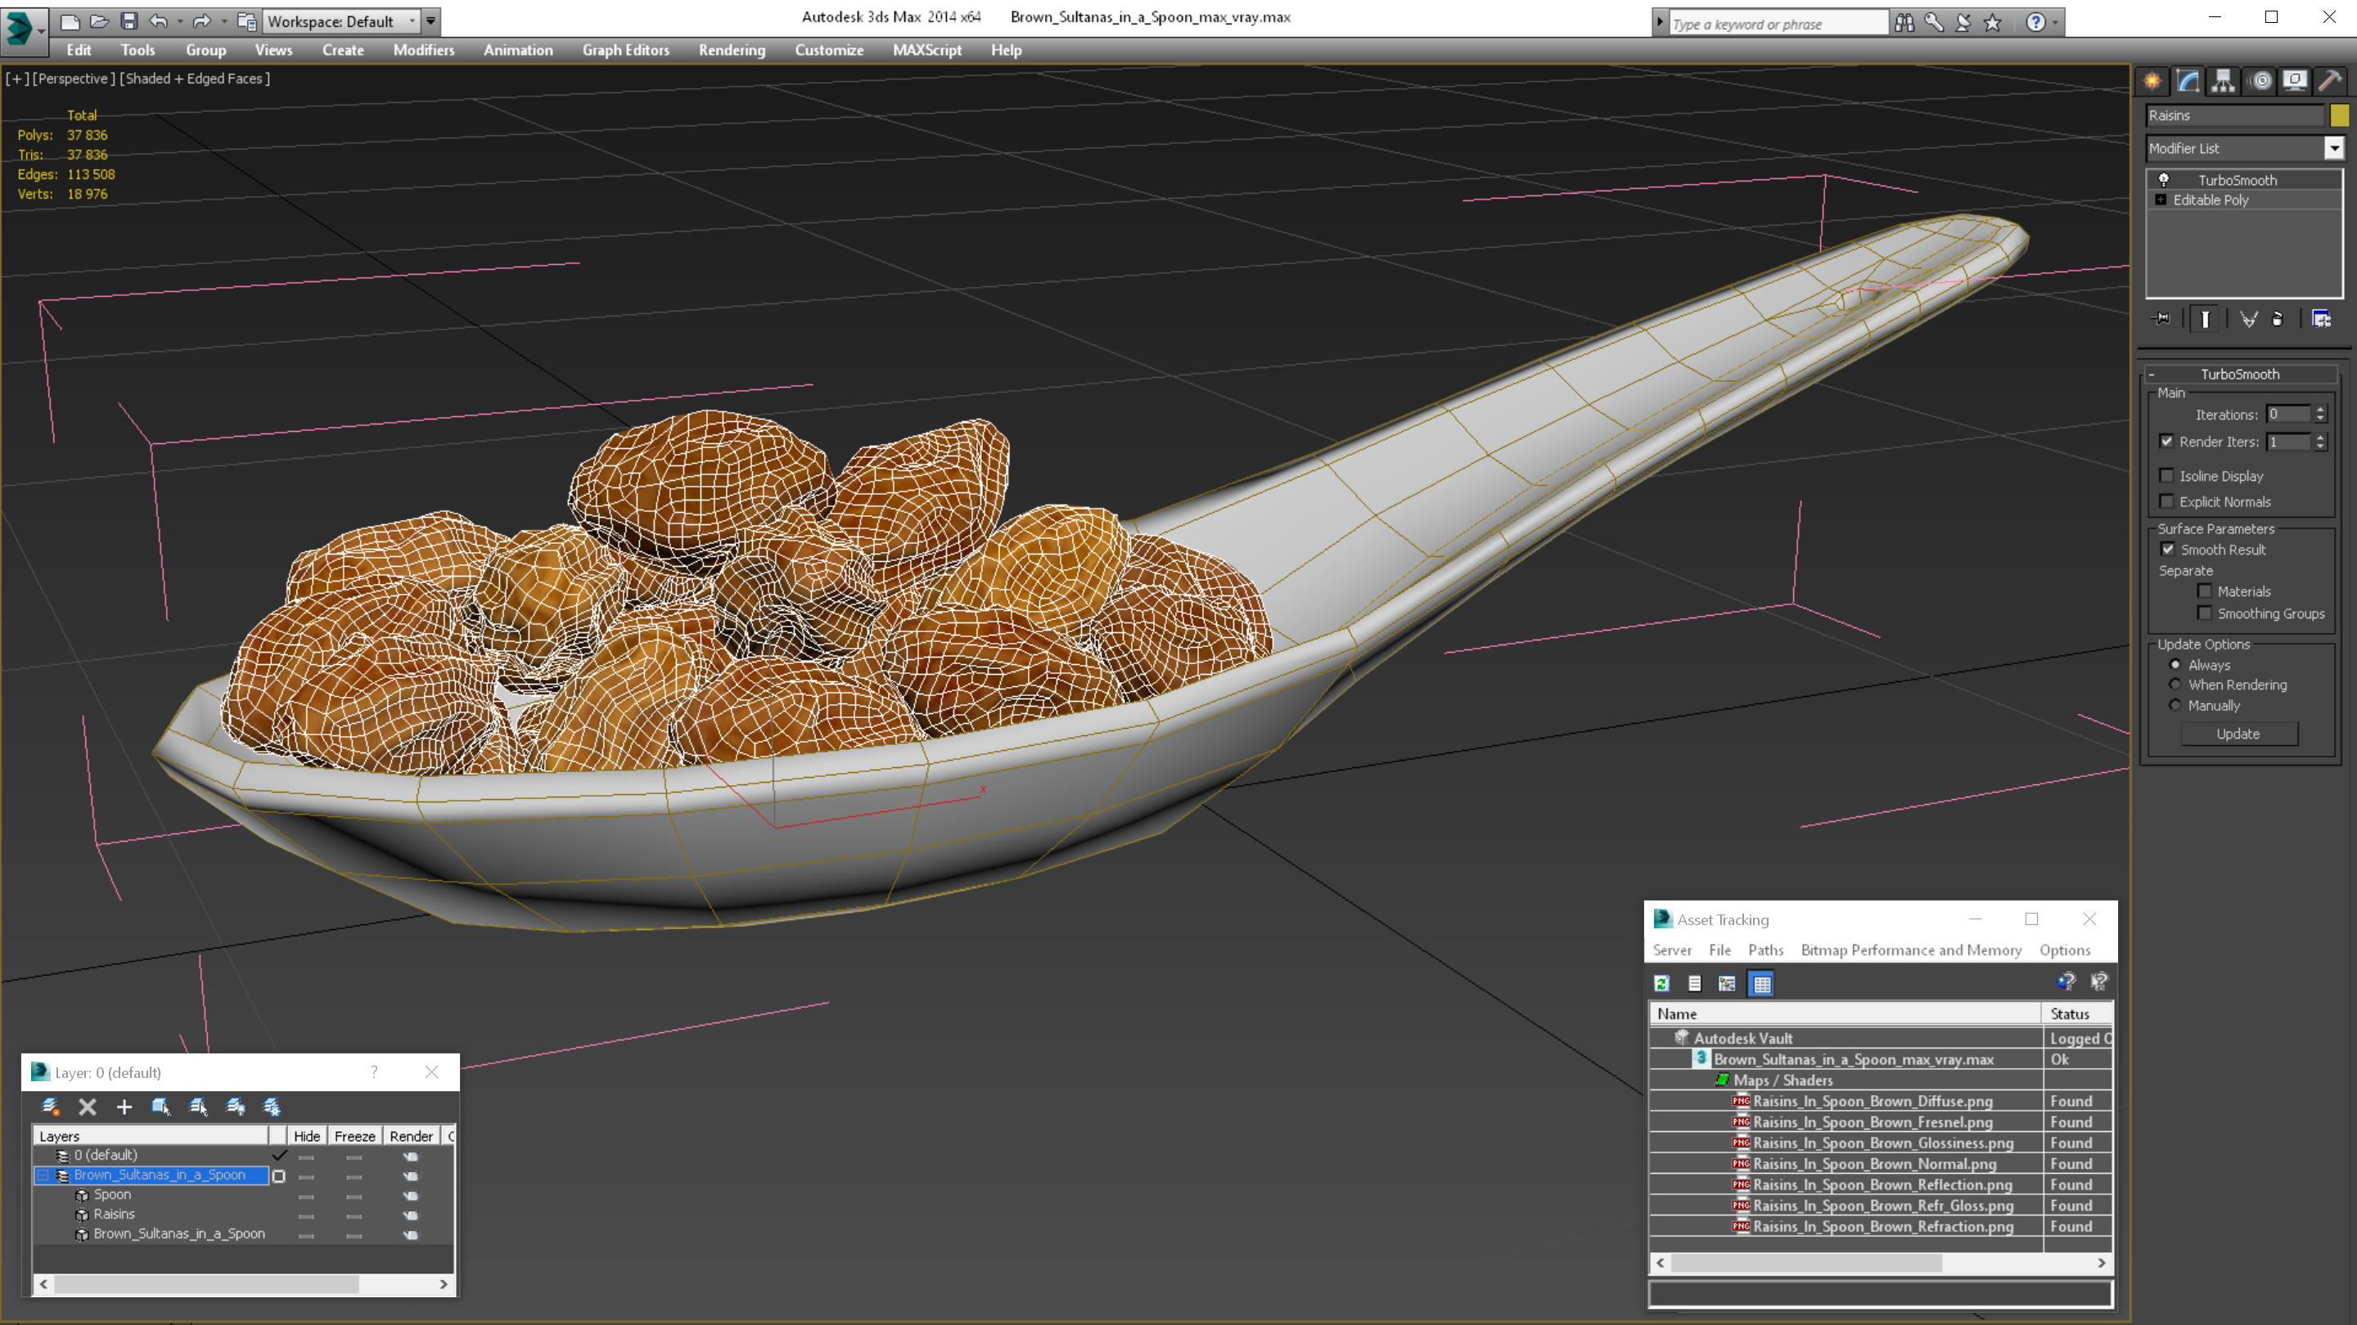The image size is (2357, 1325).
Task: Click Table View icon in Asset Tracking toolbar
Action: pyautogui.click(x=1761, y=984)
